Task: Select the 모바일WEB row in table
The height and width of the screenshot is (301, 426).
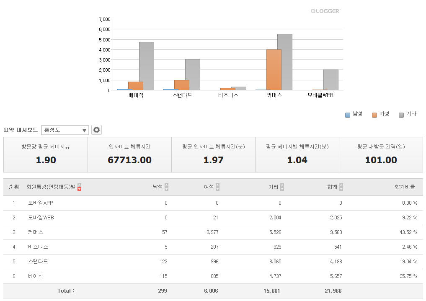Action: pos(41,218)
